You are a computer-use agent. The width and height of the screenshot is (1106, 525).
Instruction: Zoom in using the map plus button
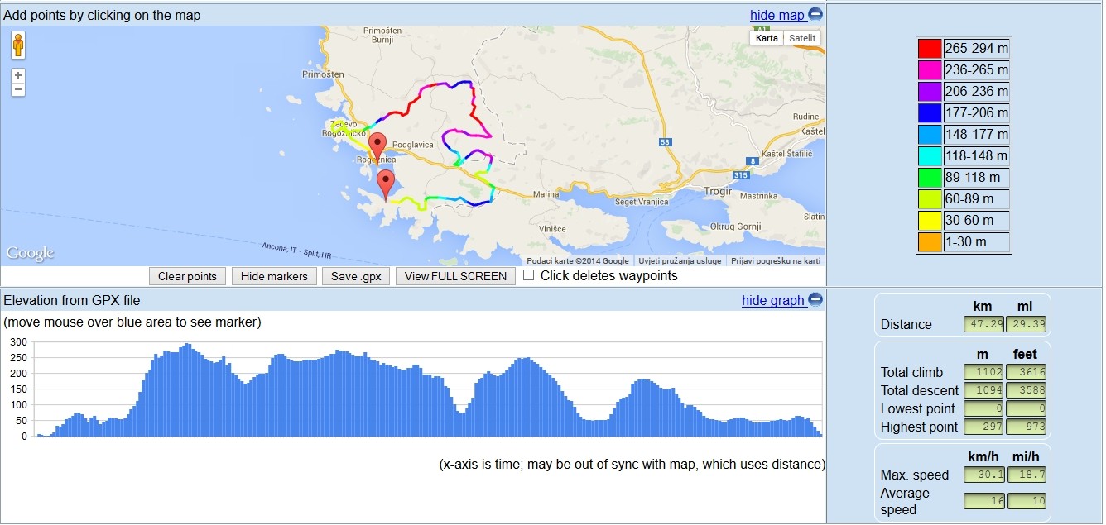pyautogui.click(x=18, y=75)
